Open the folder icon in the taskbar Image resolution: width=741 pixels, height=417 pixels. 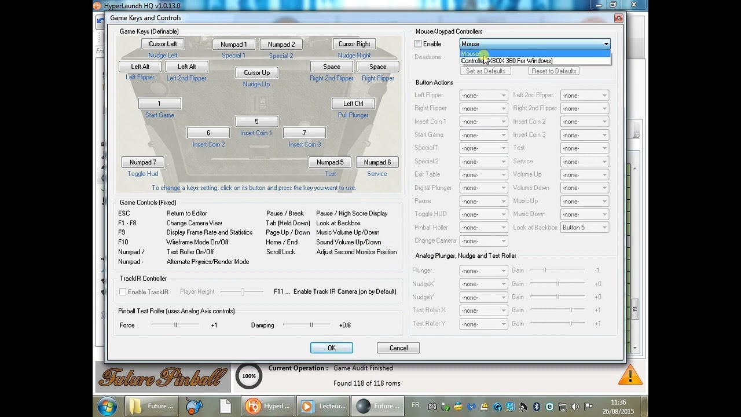(x=152, y=406)
